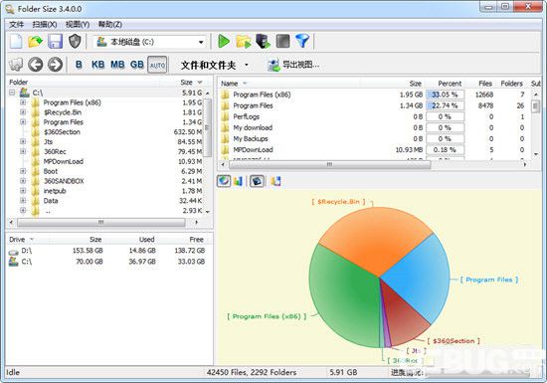Toggle the 3D chart icon
The image size is (547, 383).
257,181
